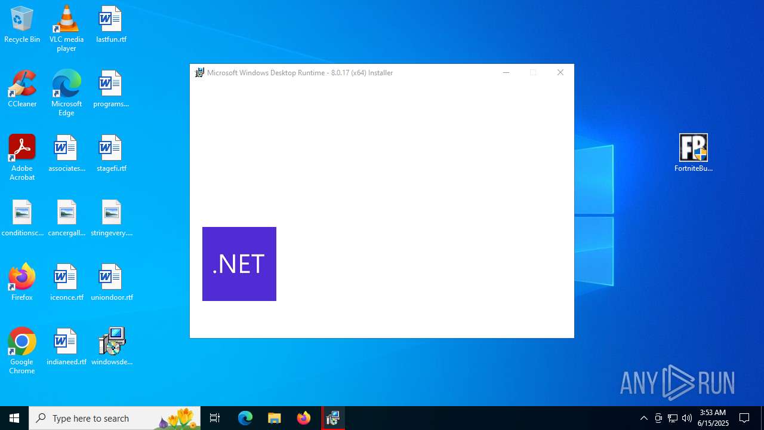Select the uniondoor.rtf document icon

tap(111, 283)
